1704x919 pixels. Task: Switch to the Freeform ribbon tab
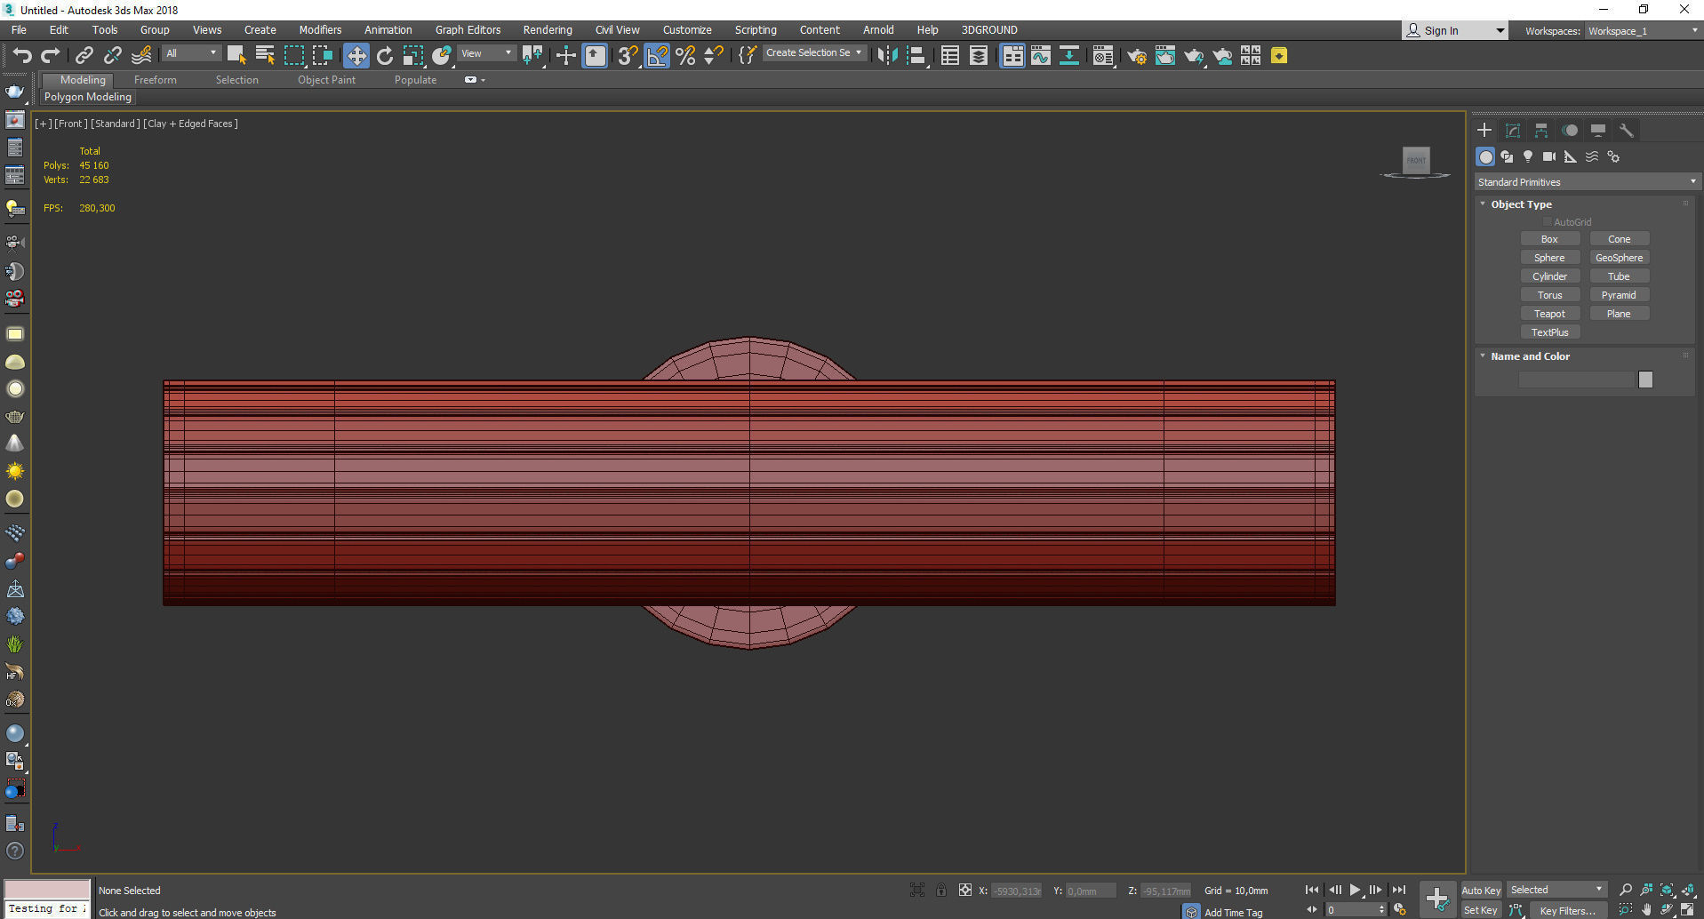[x=156, y=80]
